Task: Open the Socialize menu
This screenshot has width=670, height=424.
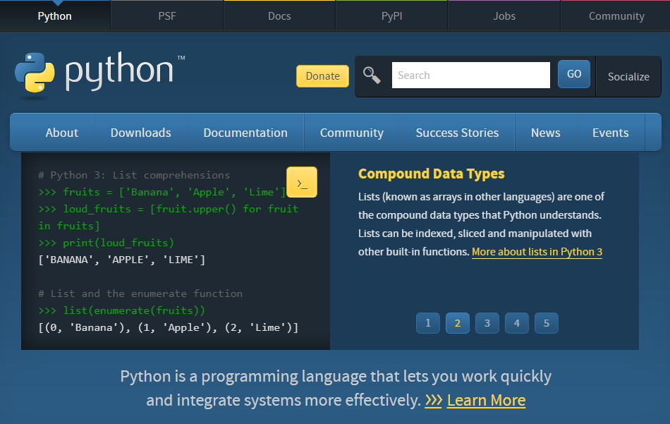Action: coord(628,76)
